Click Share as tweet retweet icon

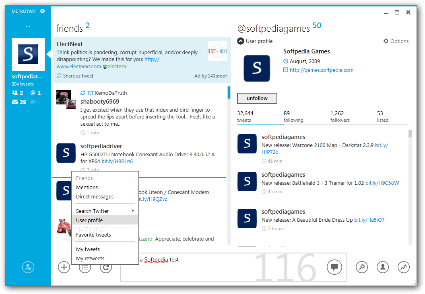coord(59,76)
